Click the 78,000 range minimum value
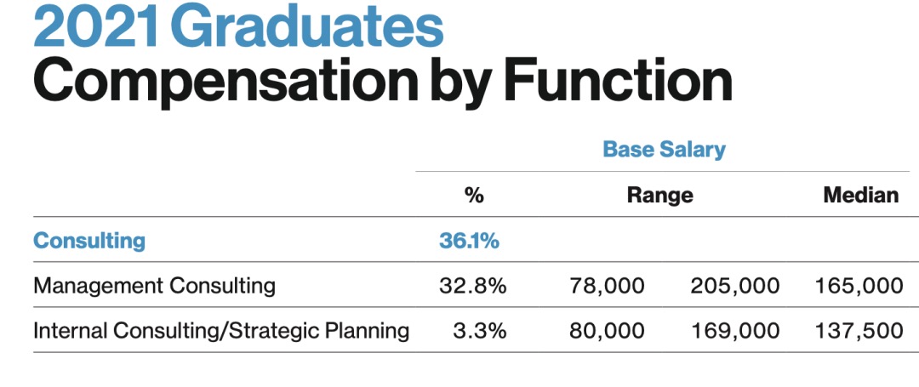Image resolution: width=919 pixels, height=387 pixels. point(607,286)
